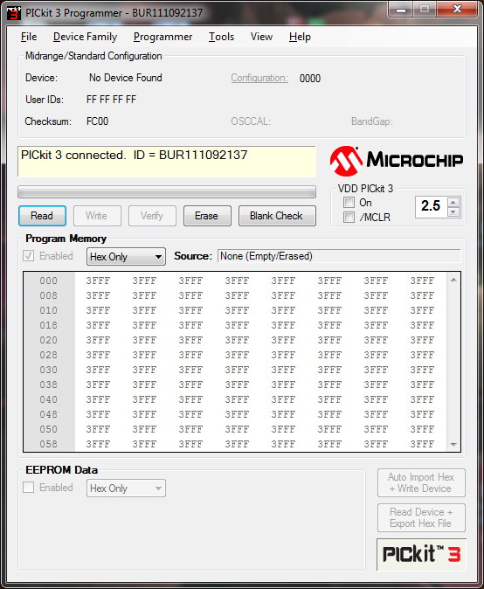This screenshot has width=484, height=589.
Task: Toggle the EEPROM Data Enabled checkbox
Action: 29,488
